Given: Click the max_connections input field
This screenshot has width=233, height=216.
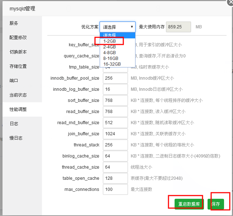Looking at the screenshot, I should [115, 189].
